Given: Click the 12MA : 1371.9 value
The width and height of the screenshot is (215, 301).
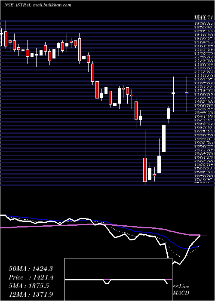Looking at the screenshot, I should coord(31,294).
